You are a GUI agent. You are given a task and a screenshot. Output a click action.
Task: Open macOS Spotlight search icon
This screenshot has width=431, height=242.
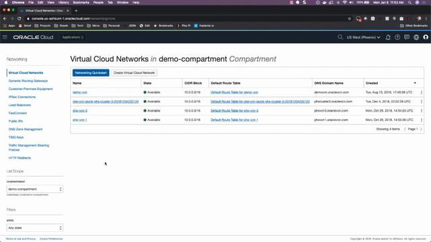(409, 3)
